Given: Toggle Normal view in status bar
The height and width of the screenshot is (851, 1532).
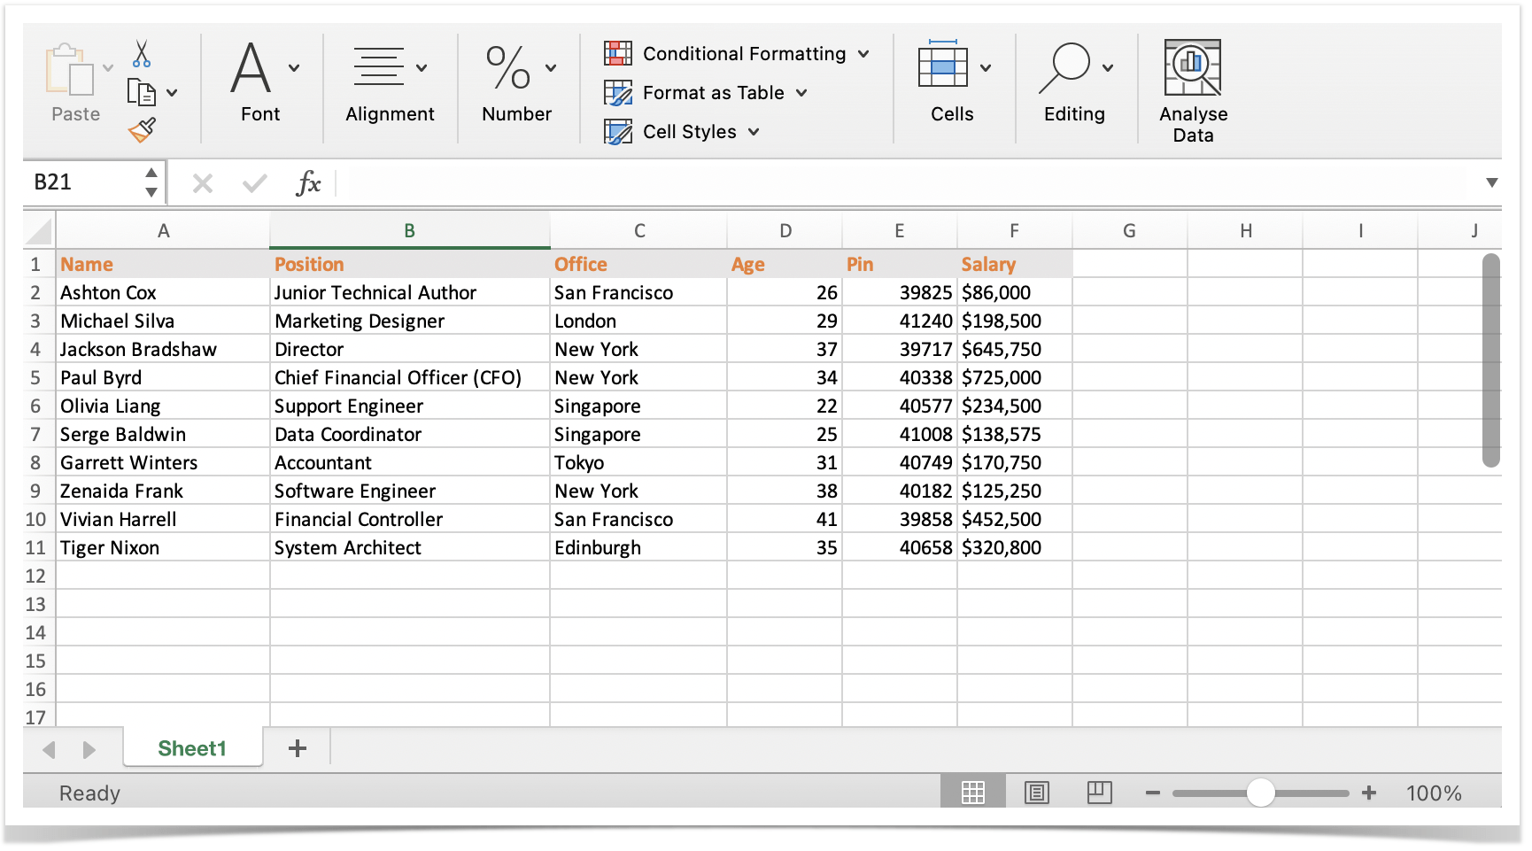Looking at the screenshot, I should point(972,791).
